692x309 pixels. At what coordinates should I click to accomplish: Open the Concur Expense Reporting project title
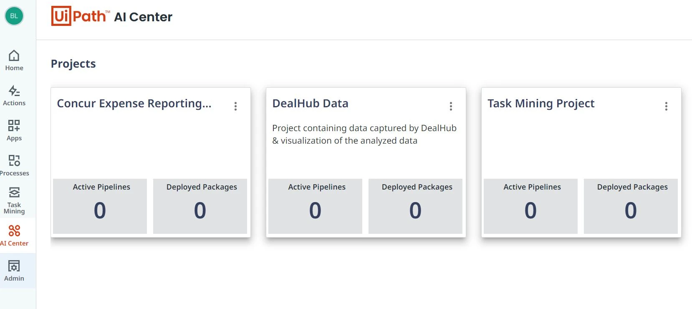click(x=134, y=104)
